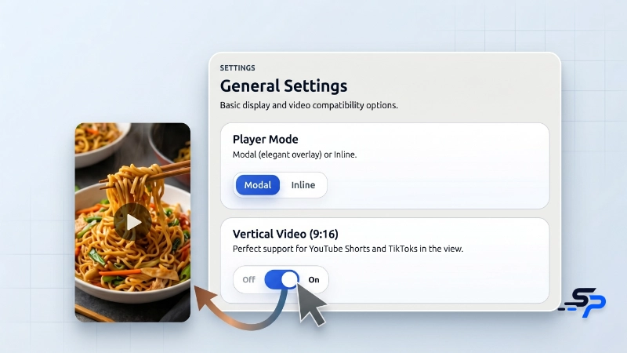Screen dimensions: 627x353
Task: Click the General Settings heading
Action: tap(284, 86)
